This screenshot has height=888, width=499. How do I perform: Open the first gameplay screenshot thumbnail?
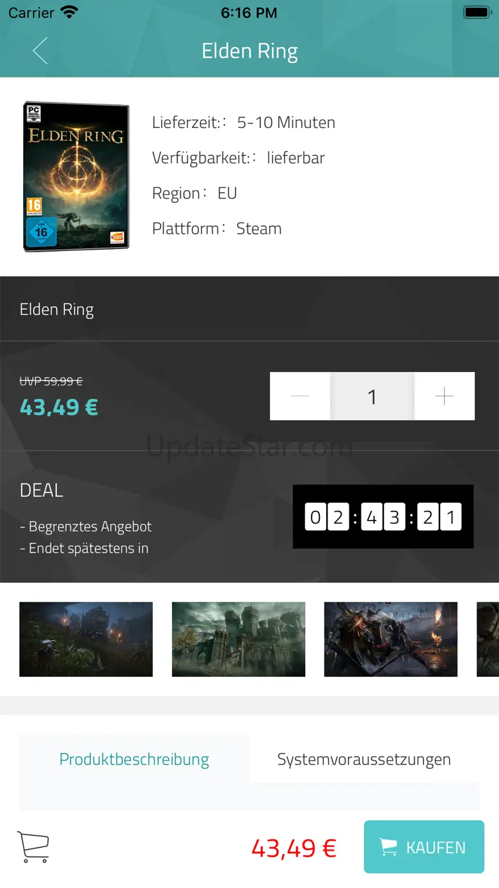tap(86, 639)
